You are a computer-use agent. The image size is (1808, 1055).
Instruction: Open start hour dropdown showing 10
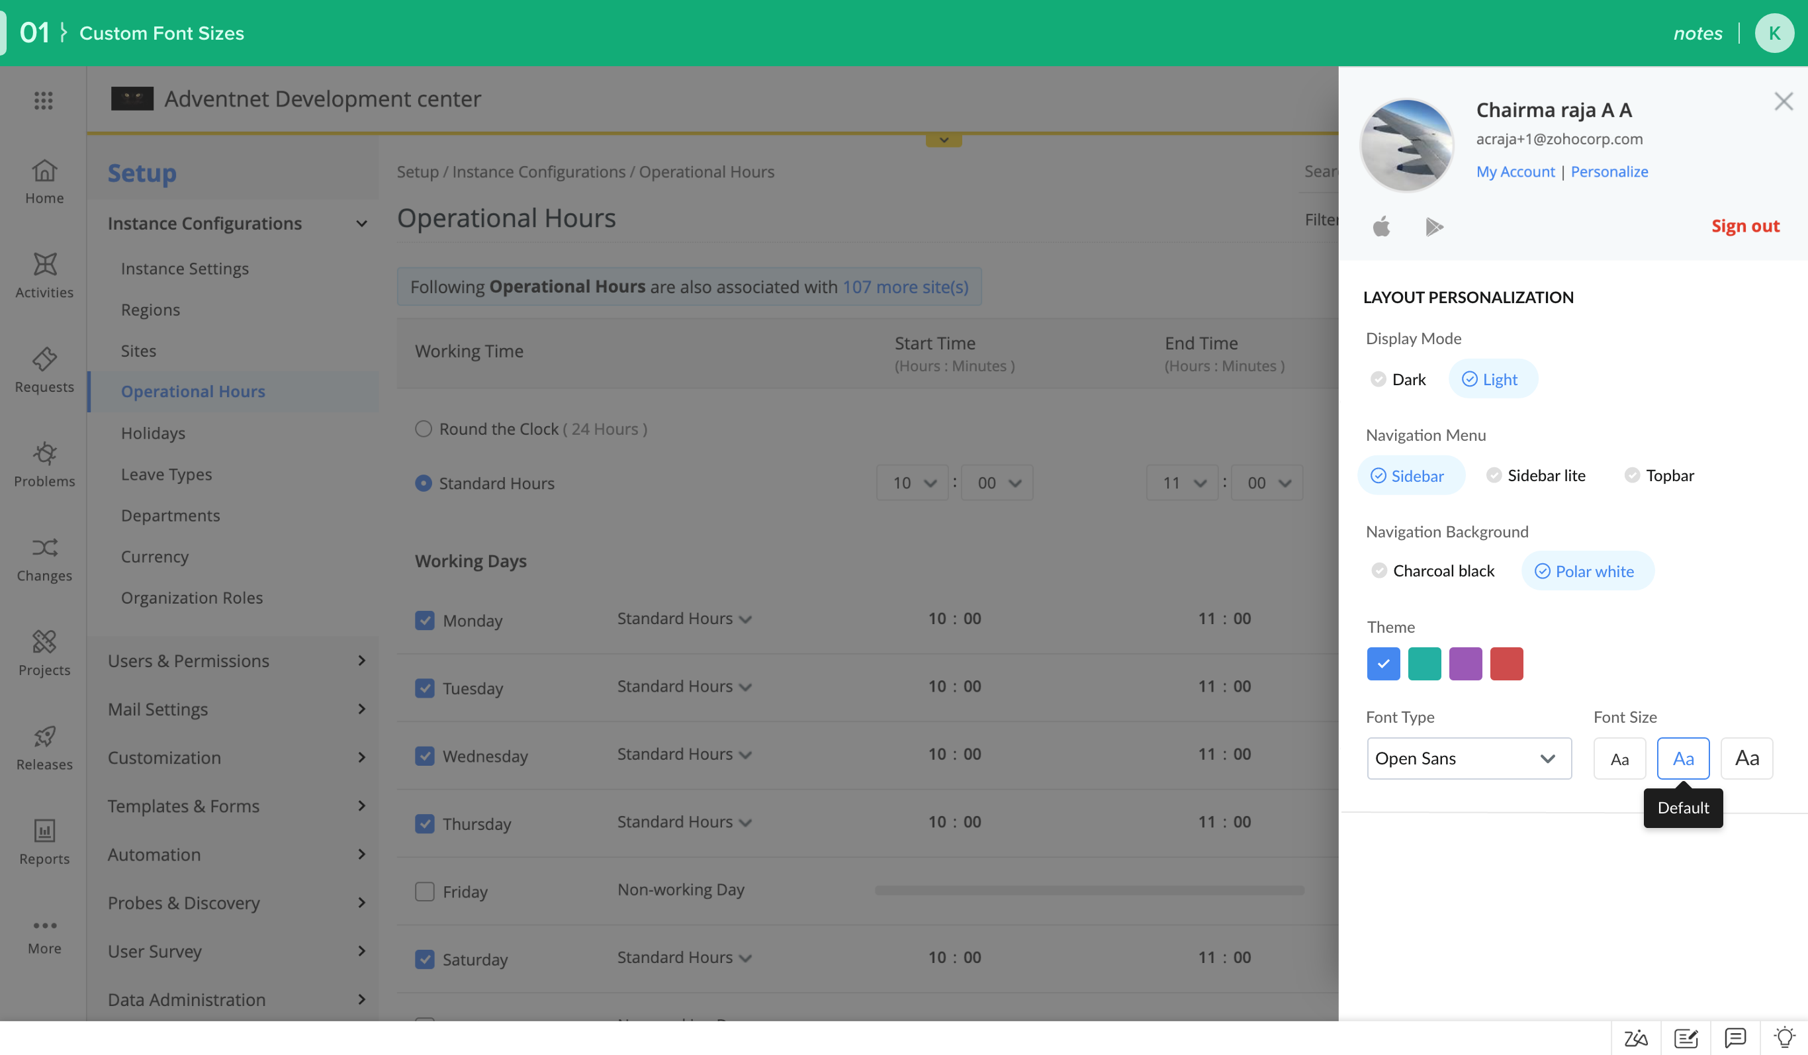coord(912,483)
